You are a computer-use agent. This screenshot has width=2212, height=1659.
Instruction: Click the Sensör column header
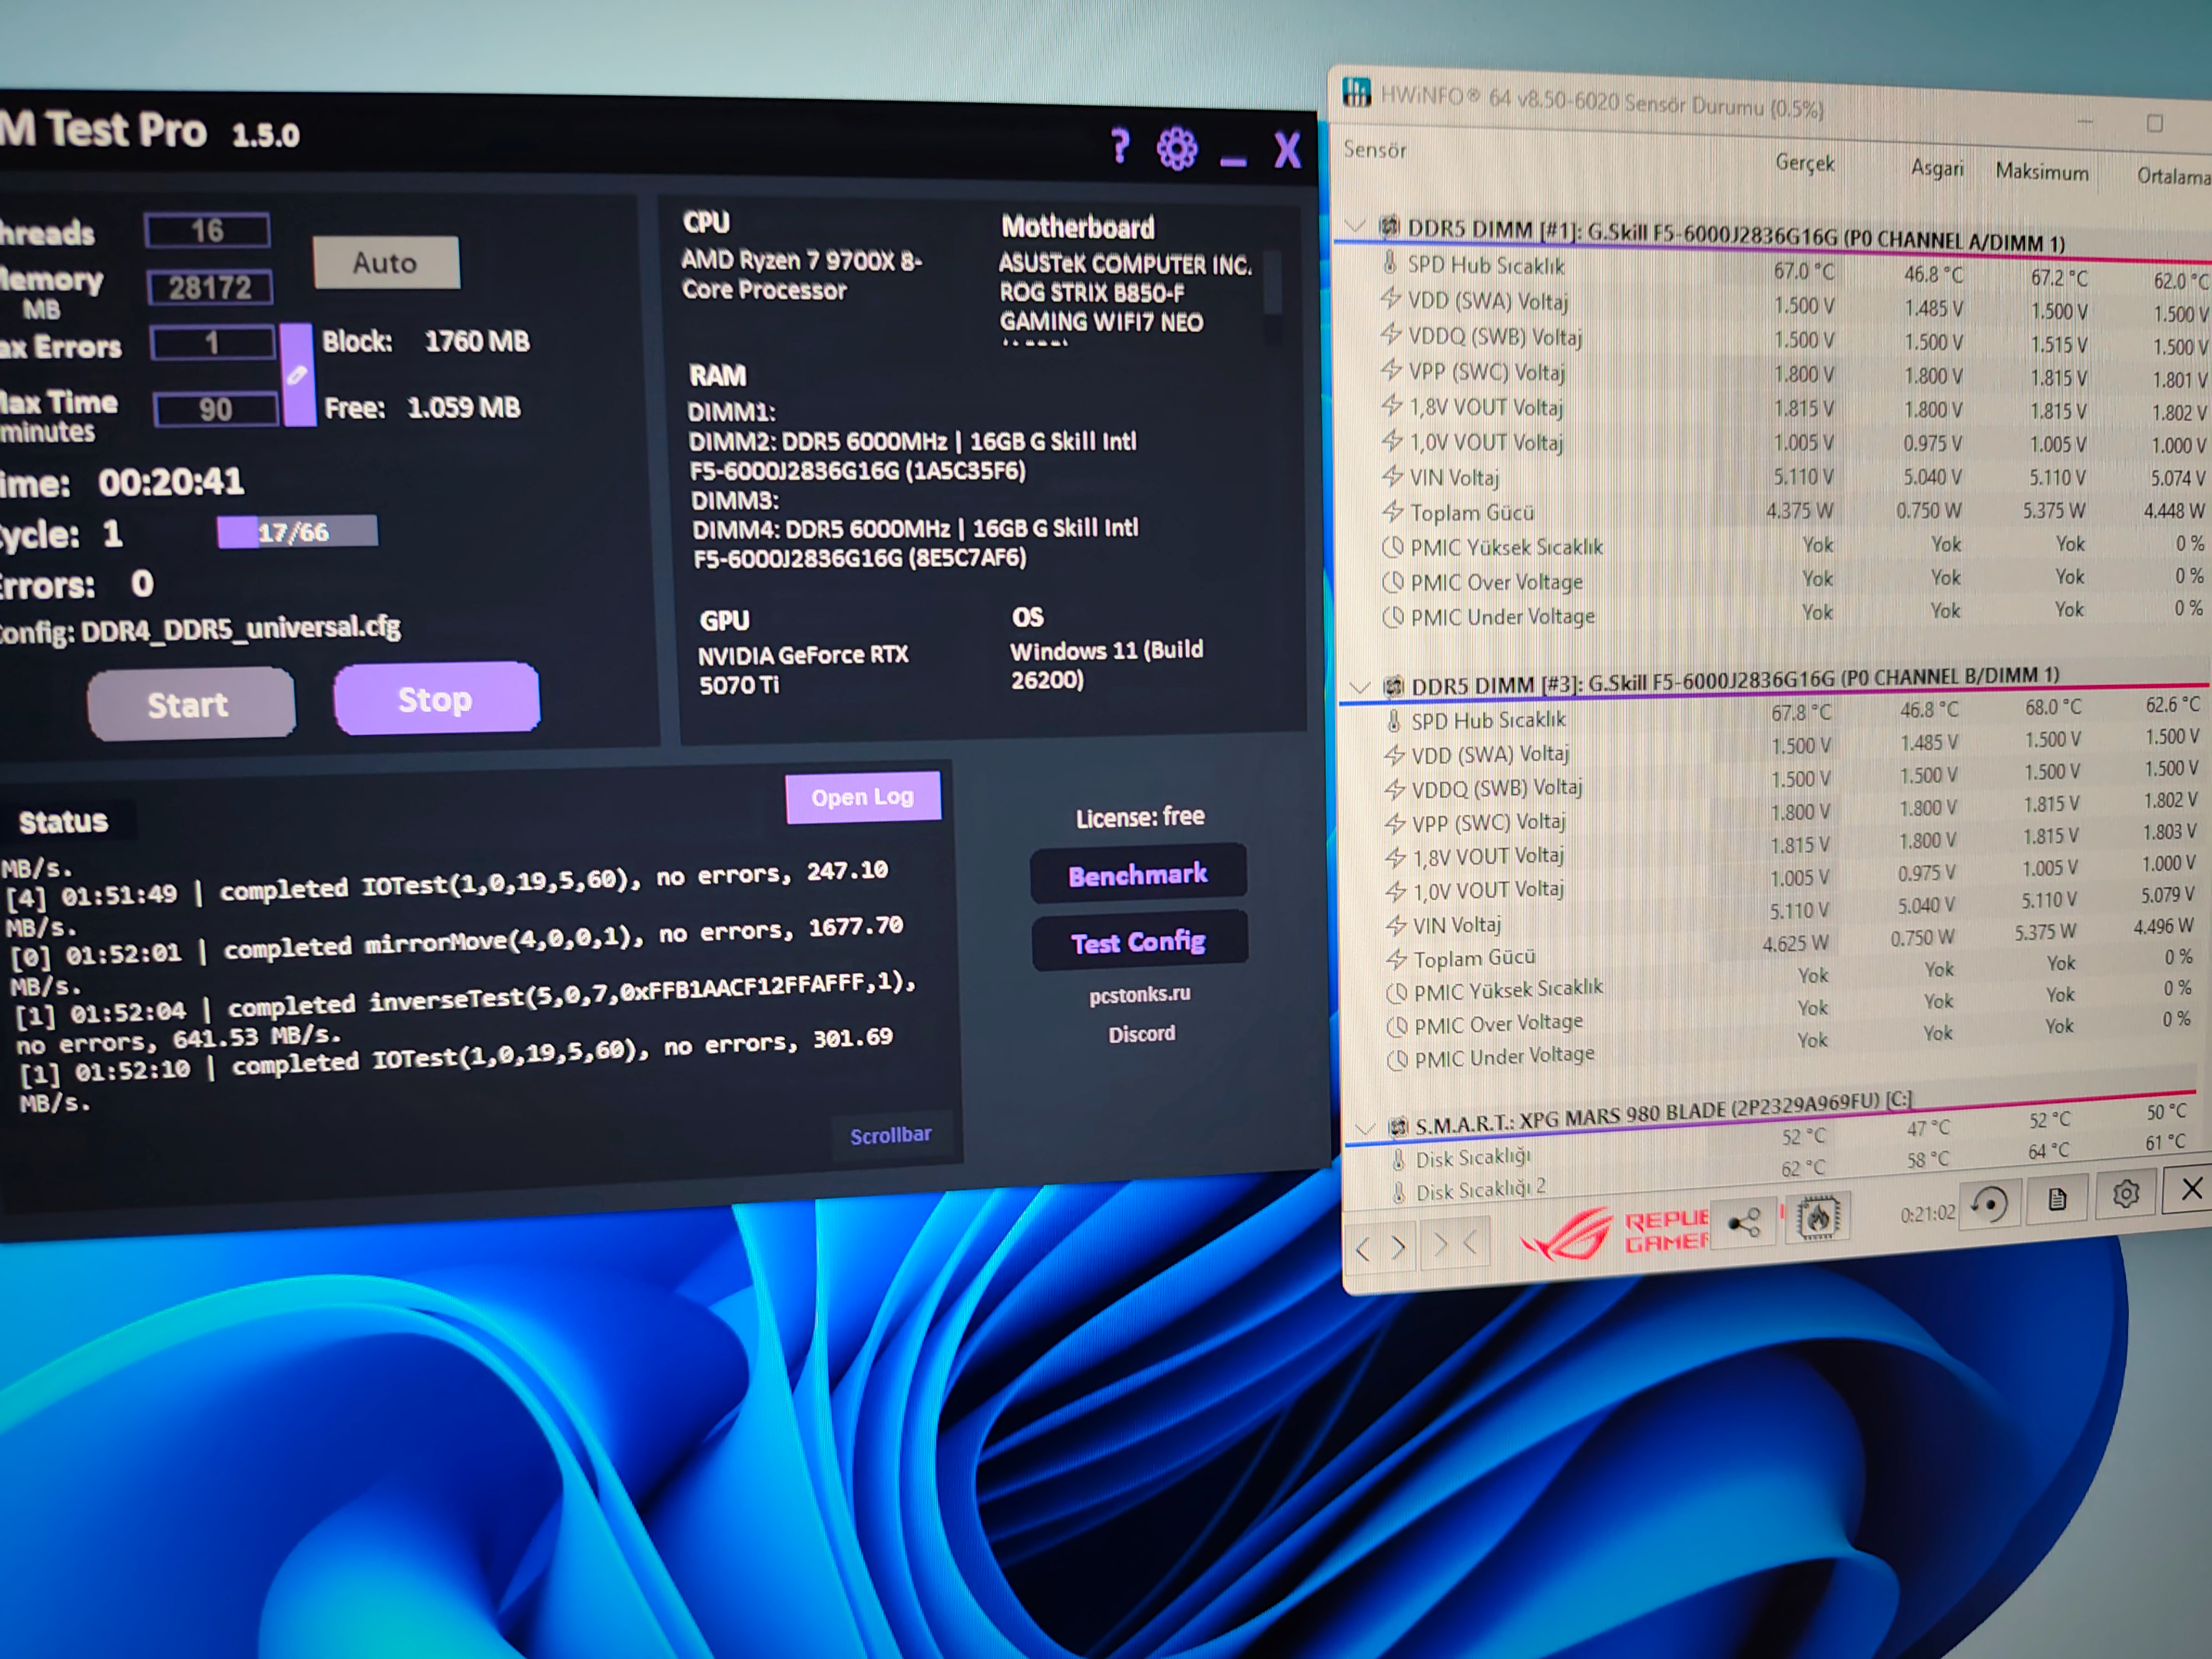1375,150
